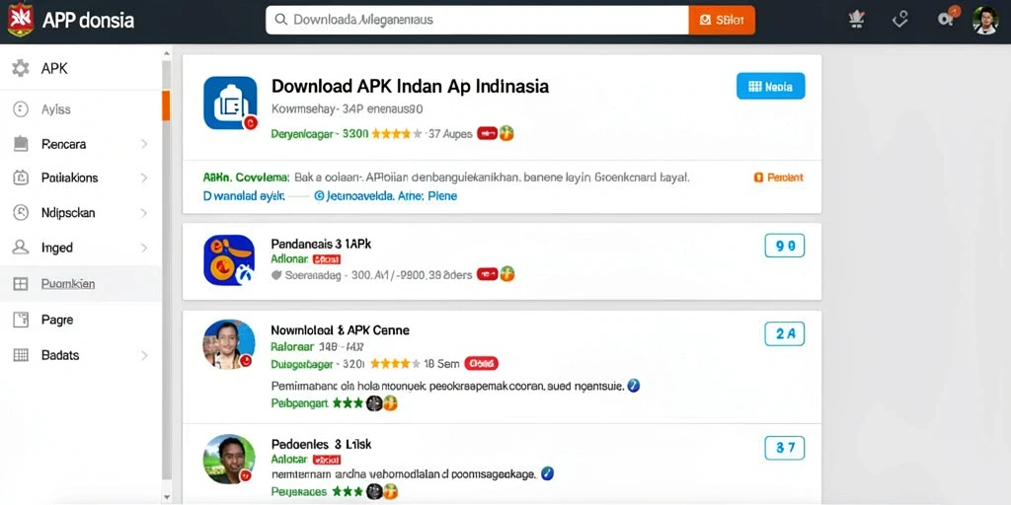Click the Rencara sidebar icon
The image size is (1011, 505).
point(21,144)
